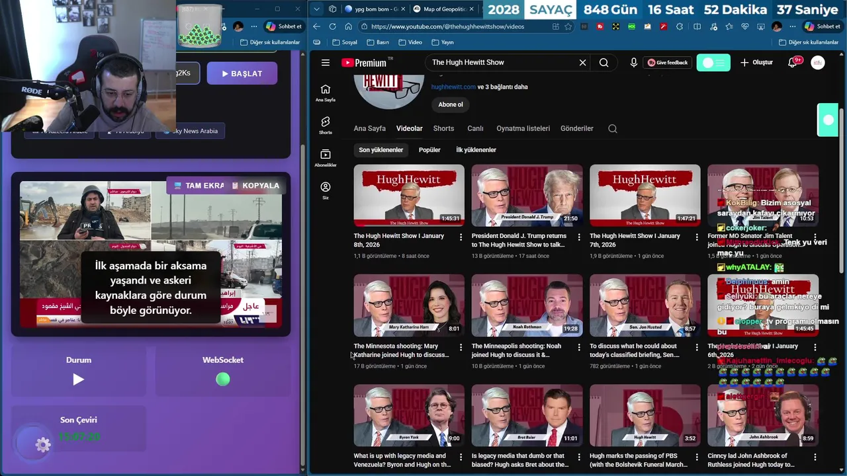Open Oynatma listeleri channel tab
Screen dimensions: 847x476
tap(523, 129)
